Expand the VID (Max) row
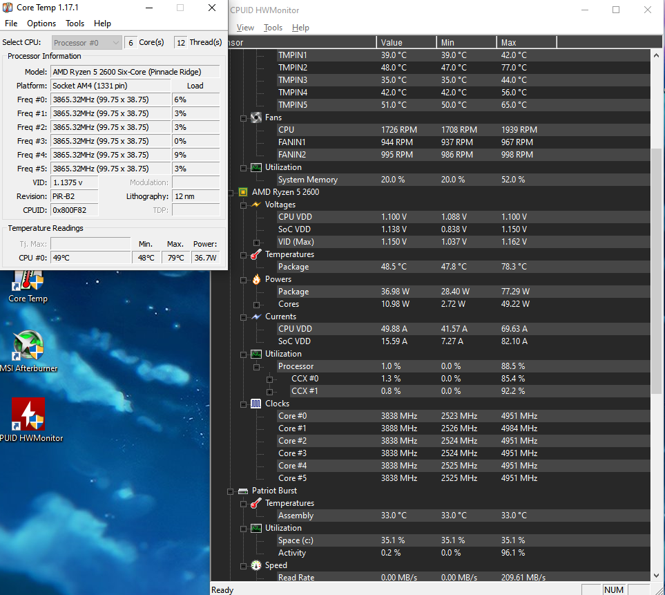Image resolution: width=665 pixels, height=595 pixels. point(257,243)
